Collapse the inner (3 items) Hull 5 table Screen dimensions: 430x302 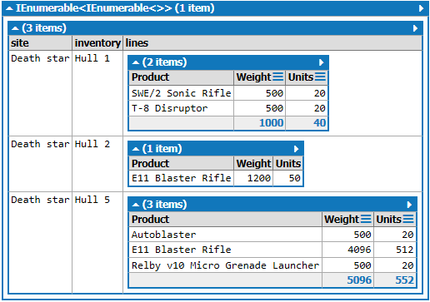point(136,205)
